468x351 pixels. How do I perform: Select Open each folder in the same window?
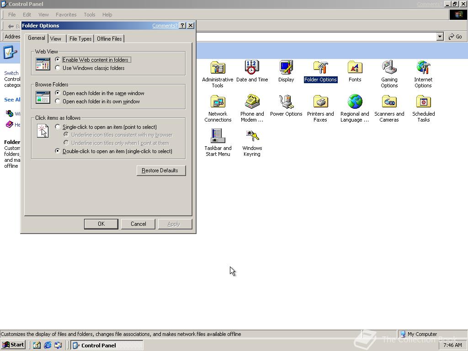point(100,93)
